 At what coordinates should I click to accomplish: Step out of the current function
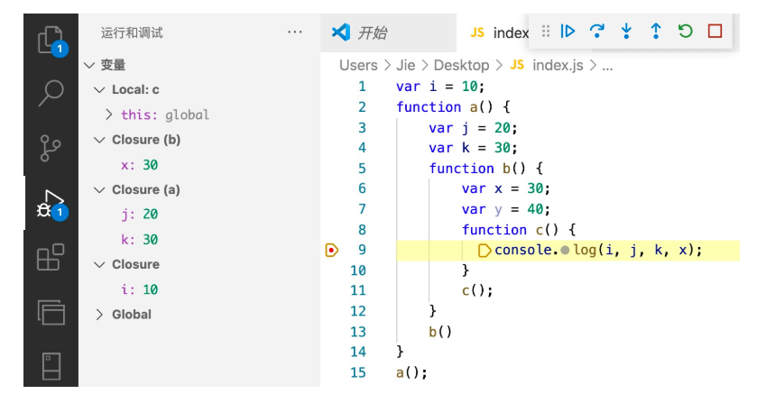[656, 31]
